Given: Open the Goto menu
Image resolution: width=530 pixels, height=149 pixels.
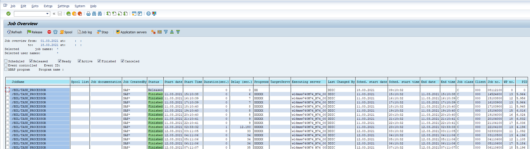Looking at the screenshot, I should click(x=35, y=6).
